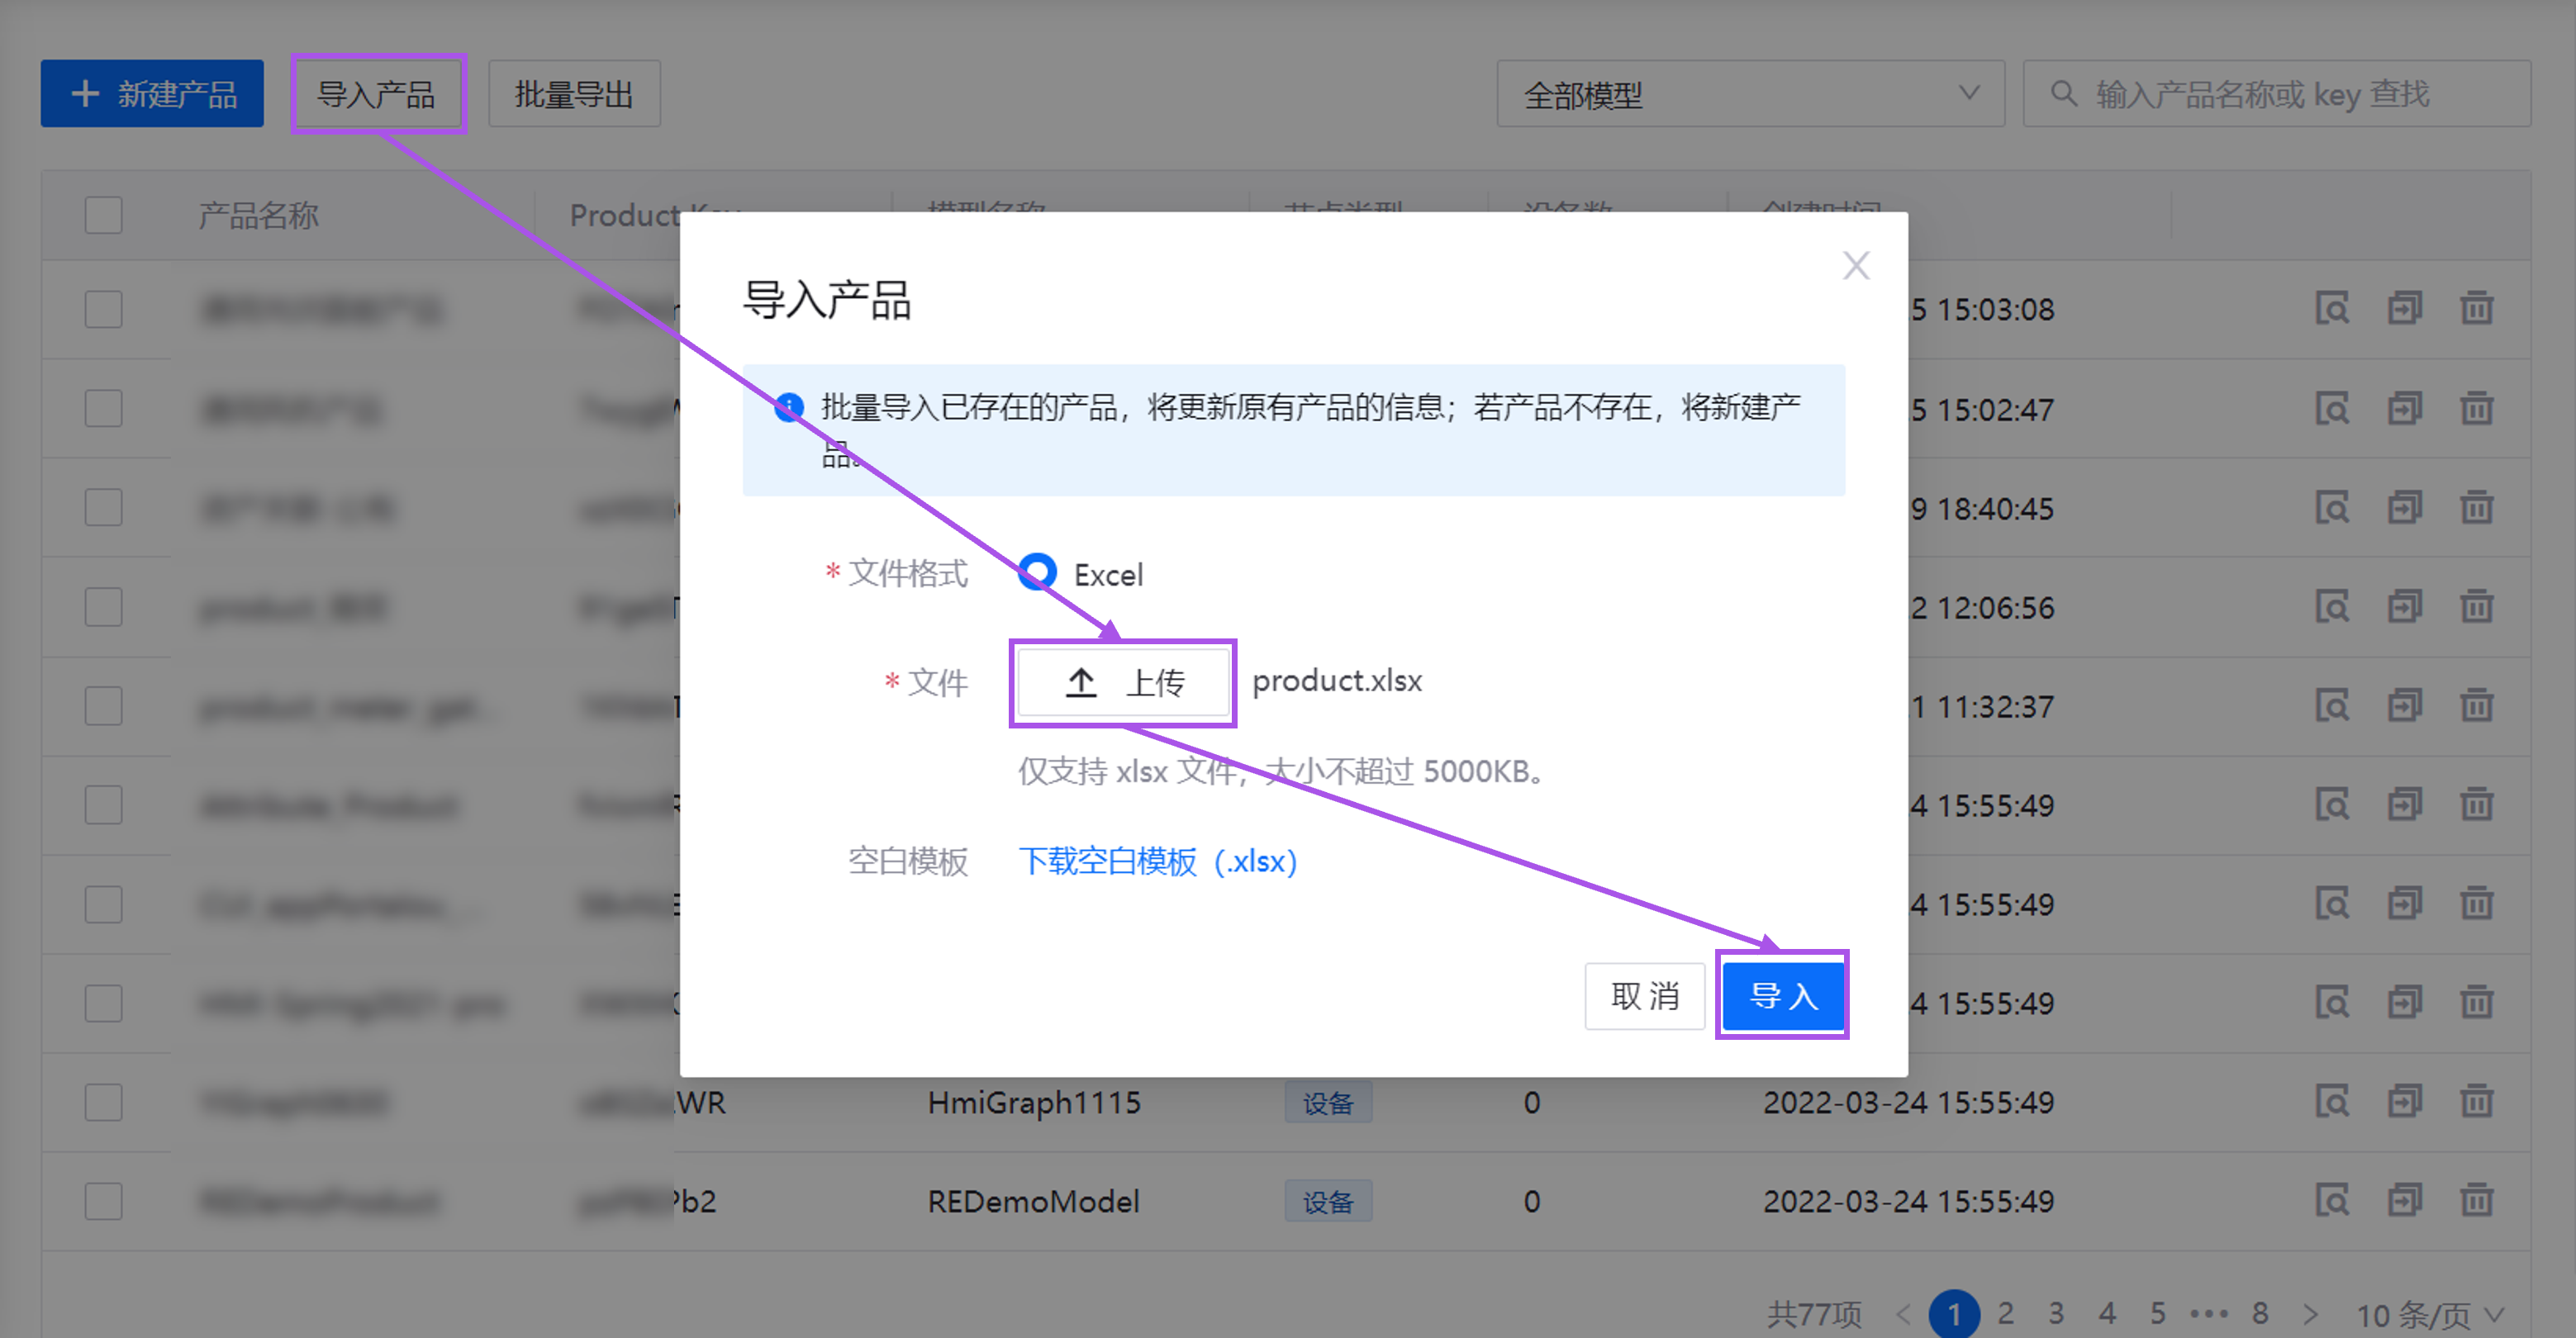
Task: Toggle the select-all checkbox in table header
Action: [x=104, y=215]
